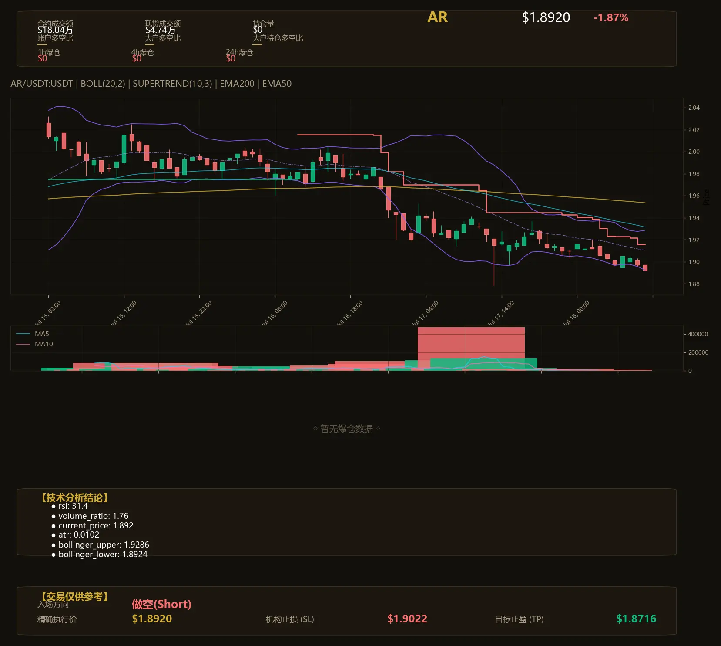
Task: Click the 做空(Short) entry direction label
Action: pos(161,604)
